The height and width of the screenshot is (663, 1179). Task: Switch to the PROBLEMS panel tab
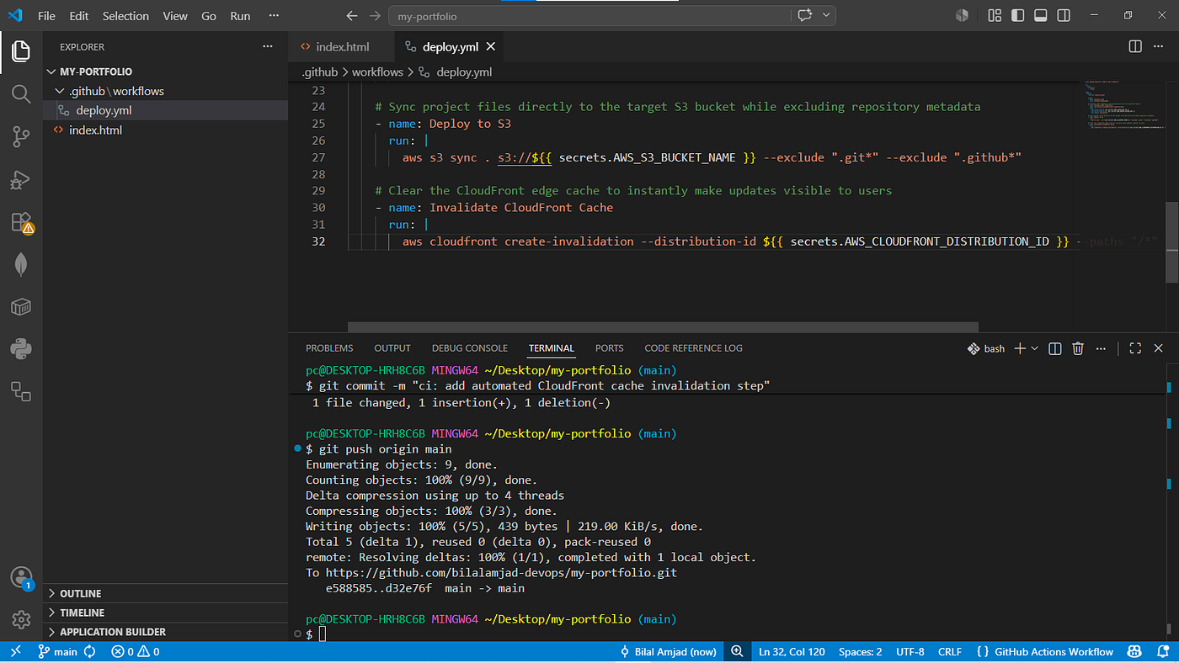[x=329, y=348]
